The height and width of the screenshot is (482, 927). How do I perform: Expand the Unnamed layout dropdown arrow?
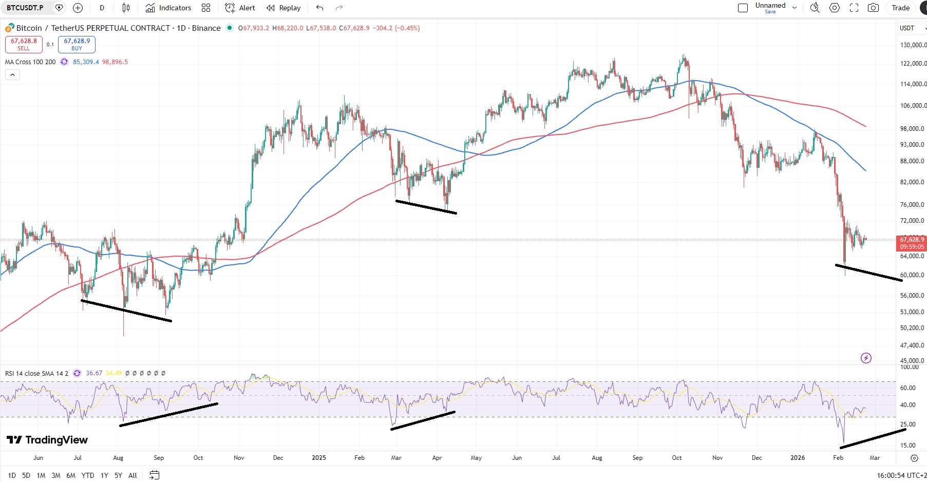tap(794, 8)
